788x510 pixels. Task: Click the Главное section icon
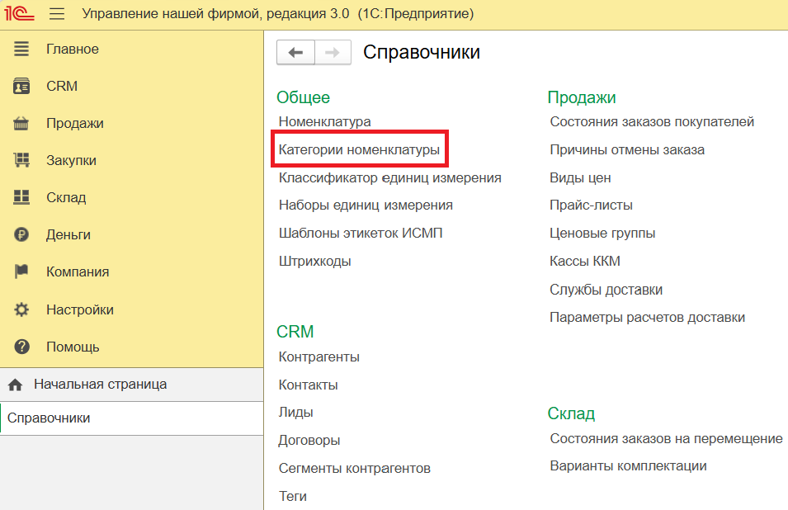click(x=21, y=49)
